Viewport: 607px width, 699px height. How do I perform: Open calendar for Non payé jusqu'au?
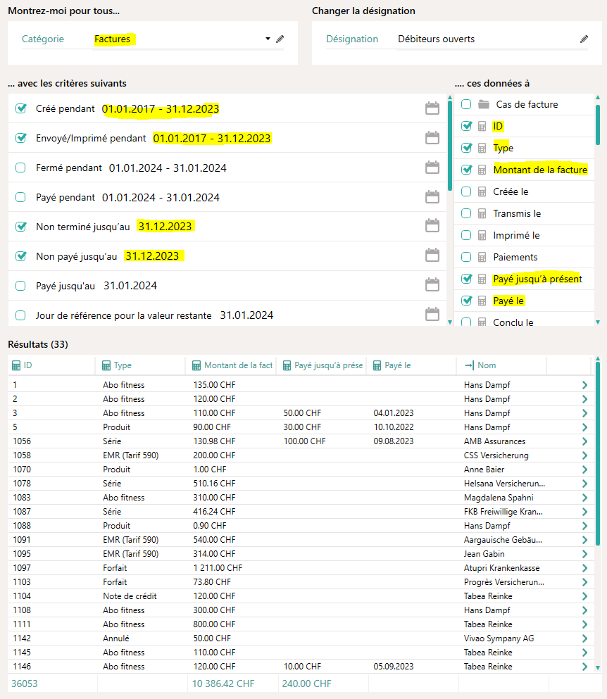coord(432,256)
